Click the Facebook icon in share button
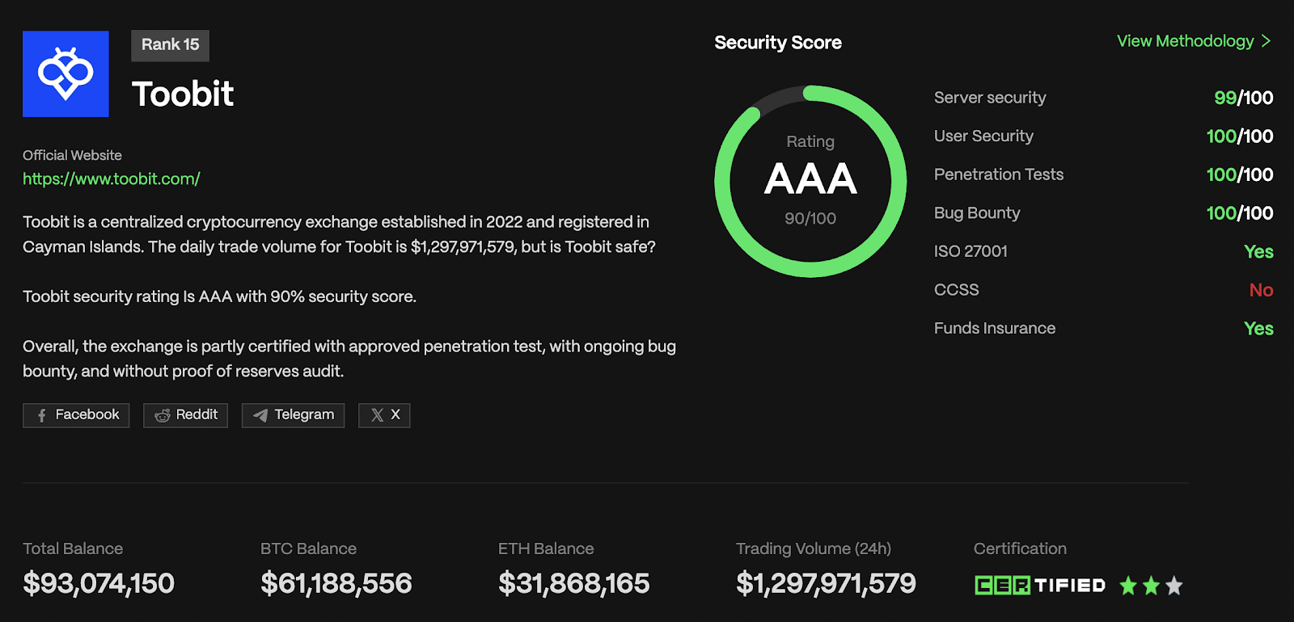The width and height of the screenshot is (1294, 622). [42, 415]
